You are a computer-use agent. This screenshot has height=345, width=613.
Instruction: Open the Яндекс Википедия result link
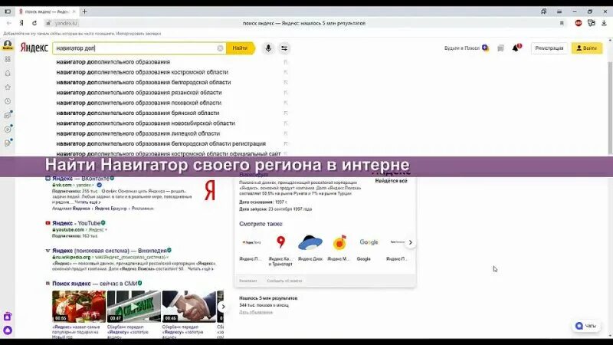coord(111,251)
